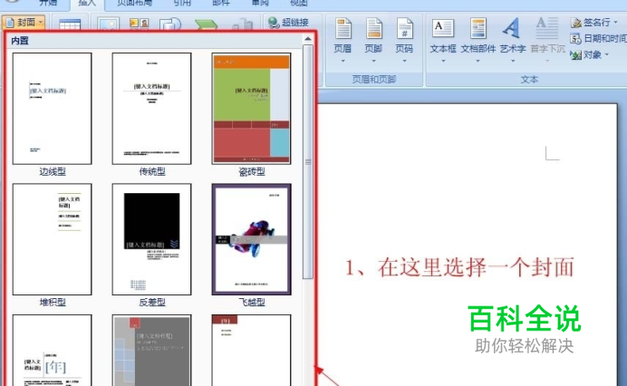Select the 瓷砖型 cover thumbnail
Image resolution: width=627 pixels, height=386 pixels.
[251, 109]
